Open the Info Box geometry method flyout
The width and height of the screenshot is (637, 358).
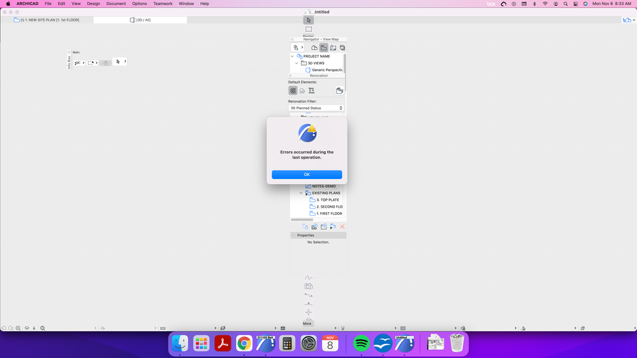click(92, 63)
